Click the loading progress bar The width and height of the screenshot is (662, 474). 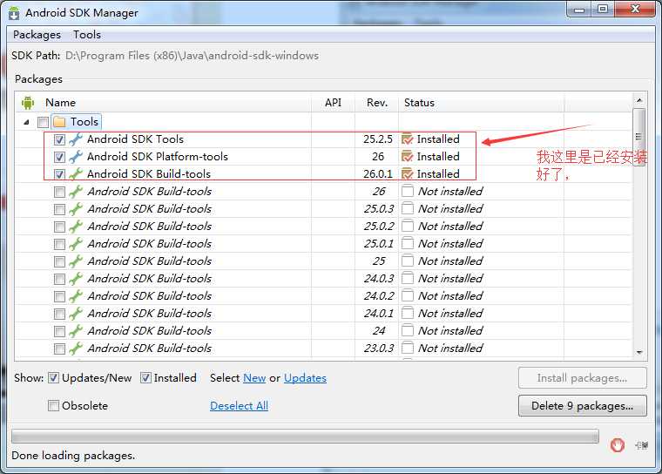(305, 436)
